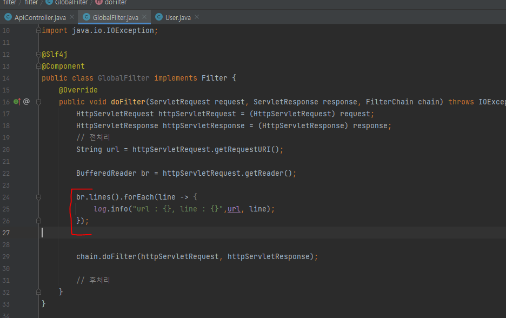The image size is (506, 318).
Task: Click the @Override annotation
Action: [x=78, y=90]
